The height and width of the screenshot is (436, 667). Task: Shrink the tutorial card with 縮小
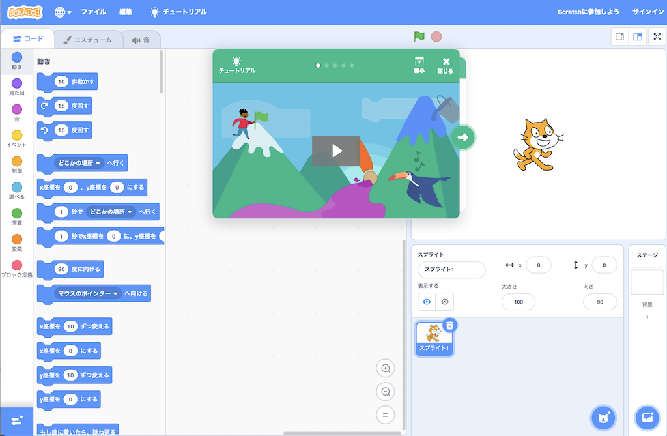[x=419, y=65]
